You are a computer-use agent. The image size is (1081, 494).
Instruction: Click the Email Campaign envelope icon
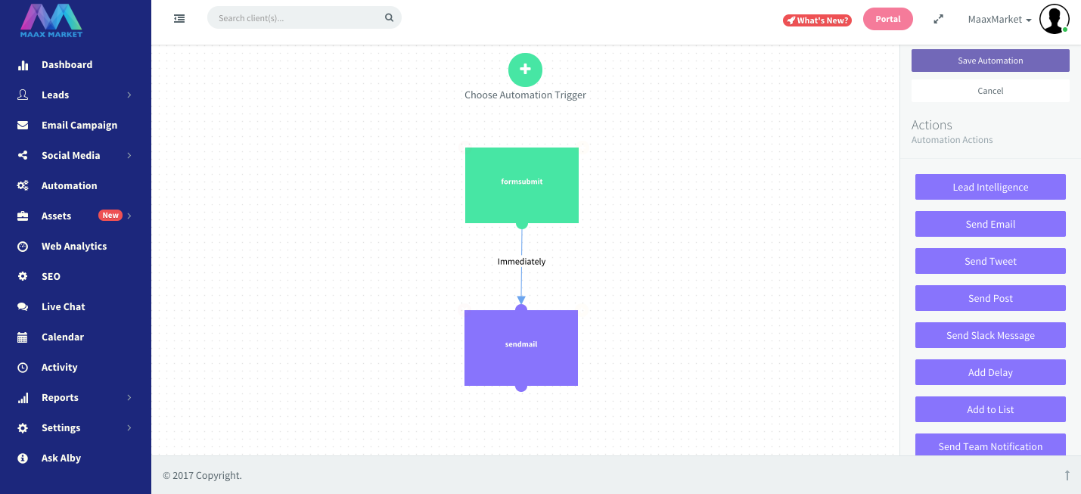pos(23,126)
